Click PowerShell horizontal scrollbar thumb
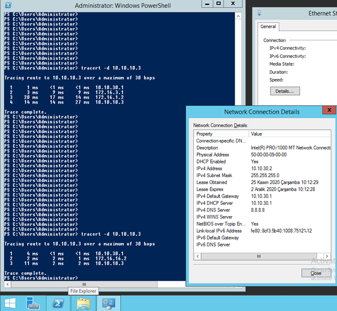337x311 pixels. click(x=84, y=284)
